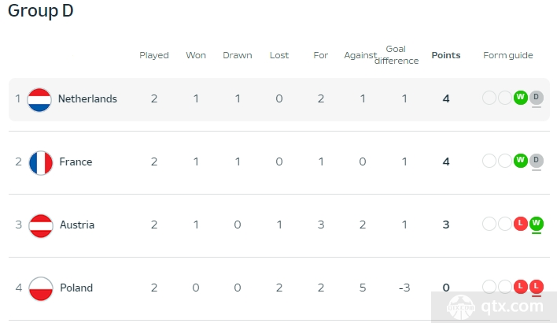Click the qtx.com watermark logo
The height and width of the screenshot is (323, 557).
pos(494,306)
